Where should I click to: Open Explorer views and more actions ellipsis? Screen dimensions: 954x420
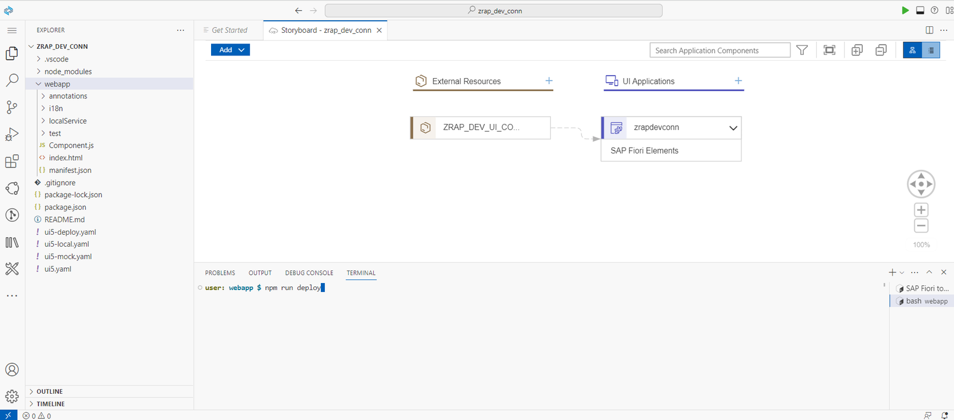[x=181, y=30]
